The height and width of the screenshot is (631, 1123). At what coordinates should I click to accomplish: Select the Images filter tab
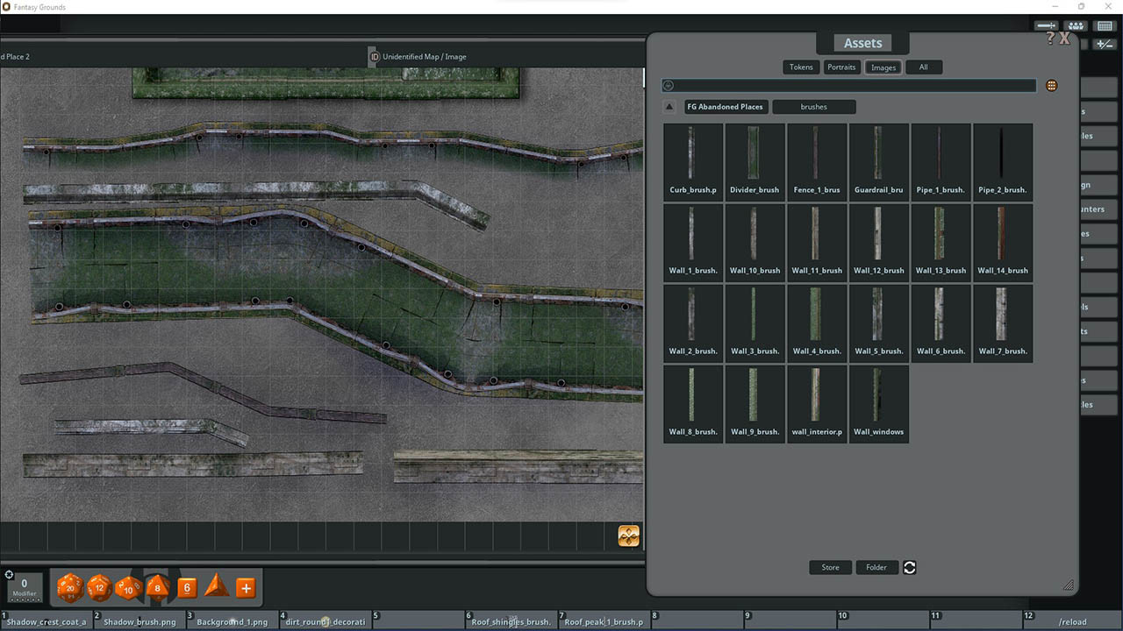pyautogui.click(x=883, y=67)
